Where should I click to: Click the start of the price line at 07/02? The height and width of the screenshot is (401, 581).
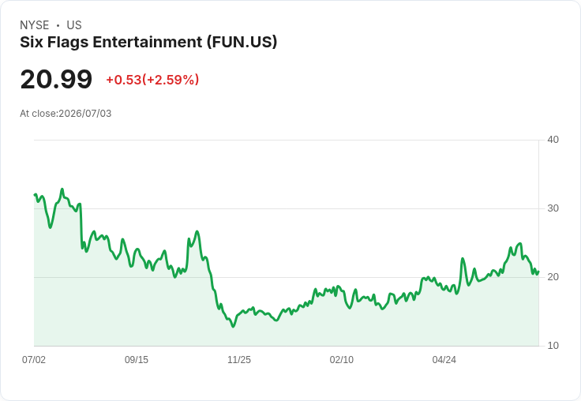pos(35,194)
